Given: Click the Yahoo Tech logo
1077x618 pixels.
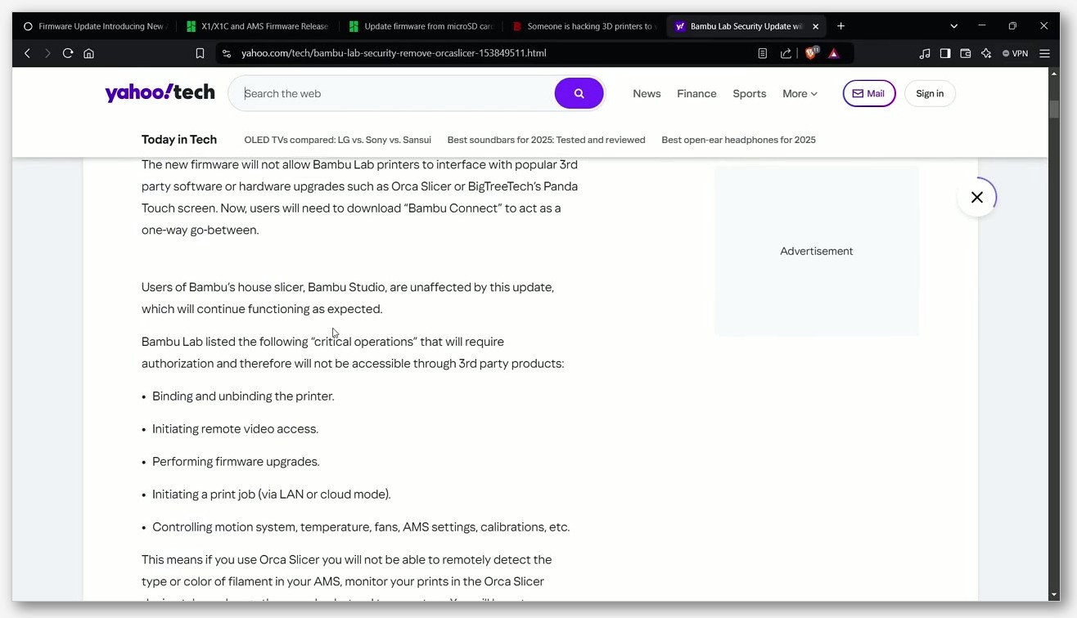Looking at the screenshot, I should (x=160, y=92).
